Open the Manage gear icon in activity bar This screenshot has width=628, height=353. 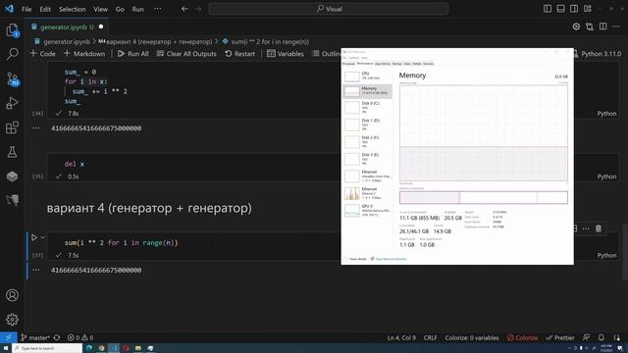(x=12, y=320)
